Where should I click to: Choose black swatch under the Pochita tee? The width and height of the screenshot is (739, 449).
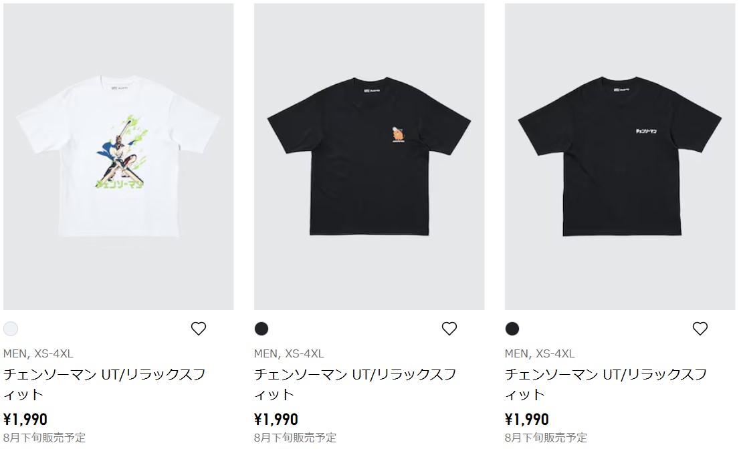tap(261, 329)
